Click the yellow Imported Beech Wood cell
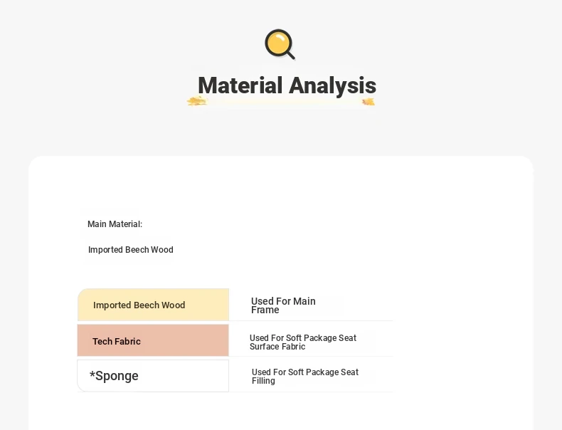The width and height of the screenshot is (562, 430). point(153,305)
